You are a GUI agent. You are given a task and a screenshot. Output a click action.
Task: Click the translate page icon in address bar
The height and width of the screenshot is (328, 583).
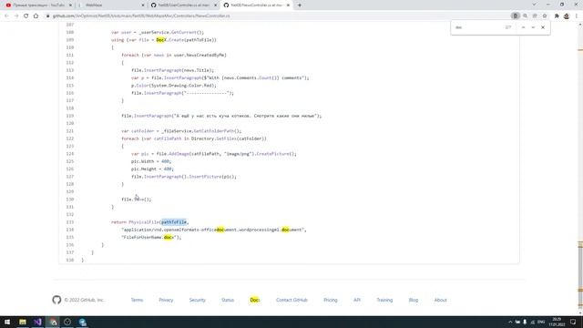(x=516, y=16)
